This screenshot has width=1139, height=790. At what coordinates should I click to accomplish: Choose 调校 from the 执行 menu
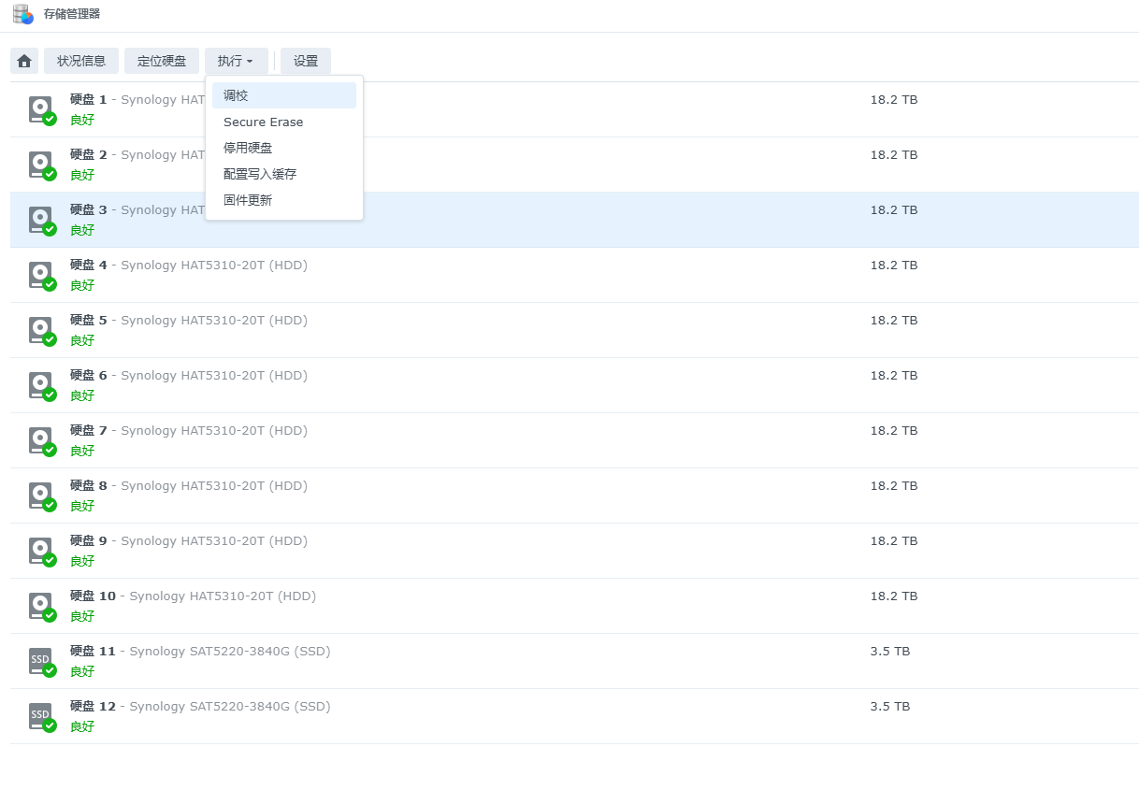tap(284, 95)
